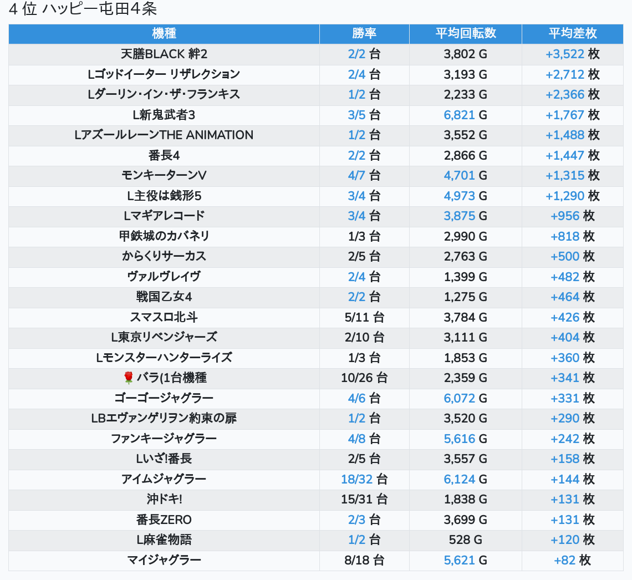Open the 6,821 rotation value for L新鬼武者3
Viewport: 632px width, 580px height.
459,115
